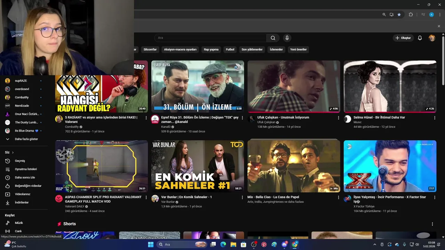Expand the "Siz" section chevron
This screenshot has width=445, height=250.
(x=13, y=152)
